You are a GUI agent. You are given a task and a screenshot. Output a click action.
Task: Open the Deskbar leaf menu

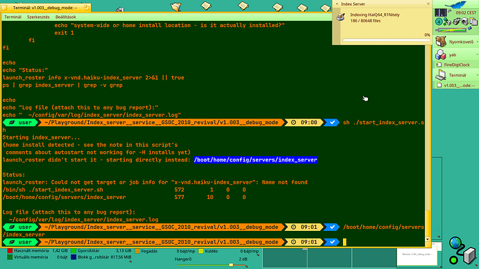tap(456, 4)
